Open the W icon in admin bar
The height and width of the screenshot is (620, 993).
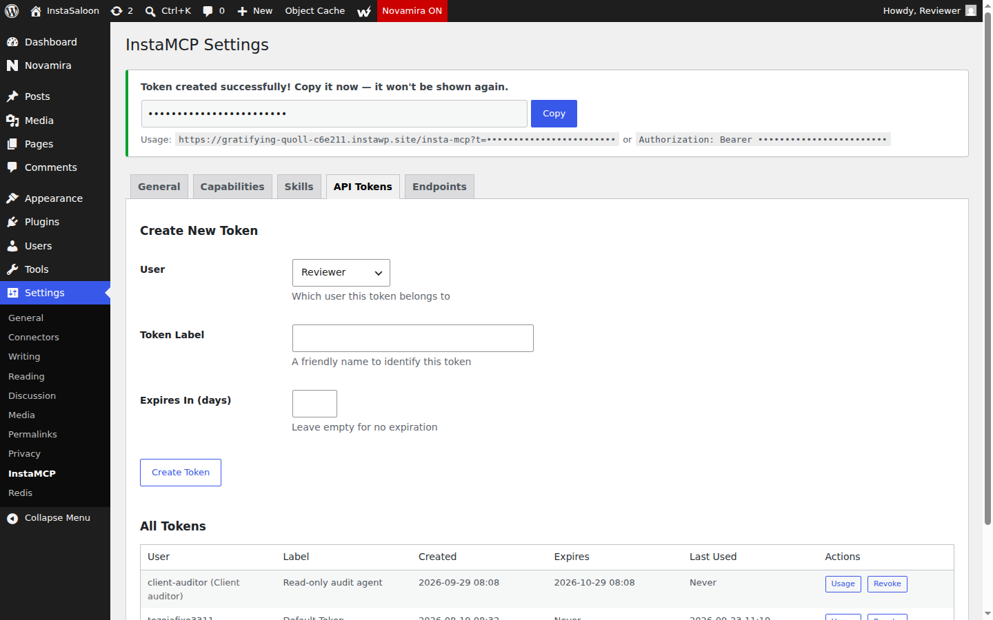(364, 11)
